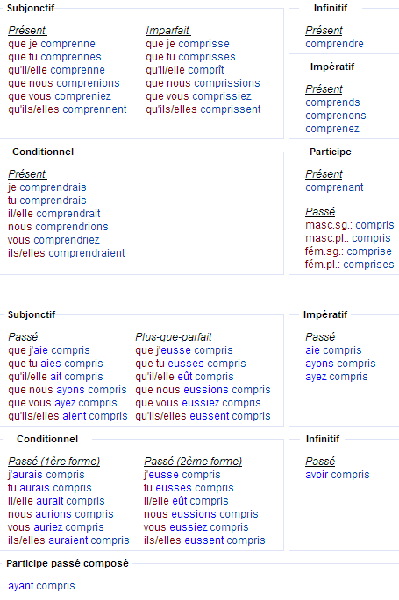Click "masc.sg.: compris" past participle
Image resolution: width=399 pixels, height=600 pixels.
[349, 225]
